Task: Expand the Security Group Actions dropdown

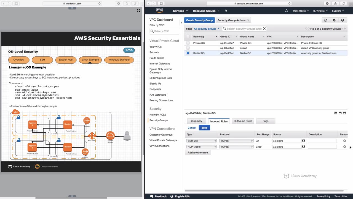Action: (x=233, y=20)
